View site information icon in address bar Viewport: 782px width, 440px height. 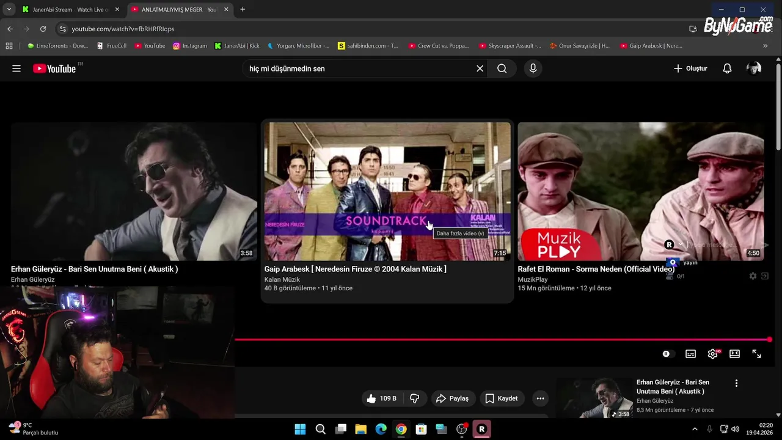click(x=62, y=29)
